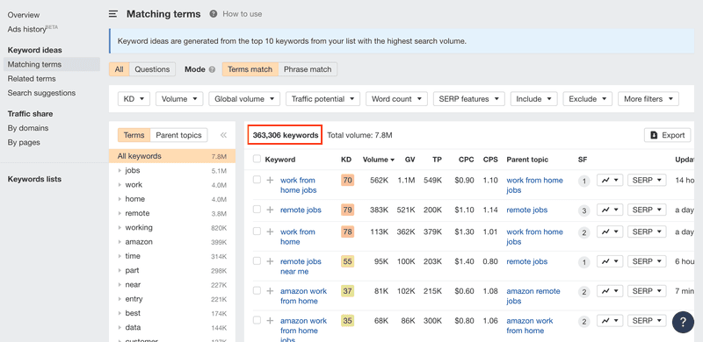
Task: Open the floating help chat bubble
Action: pyautogui.click(x=683, y=322)
